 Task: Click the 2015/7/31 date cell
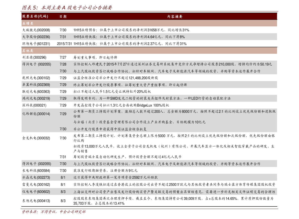pyautogui.click(x=64, y=44)
